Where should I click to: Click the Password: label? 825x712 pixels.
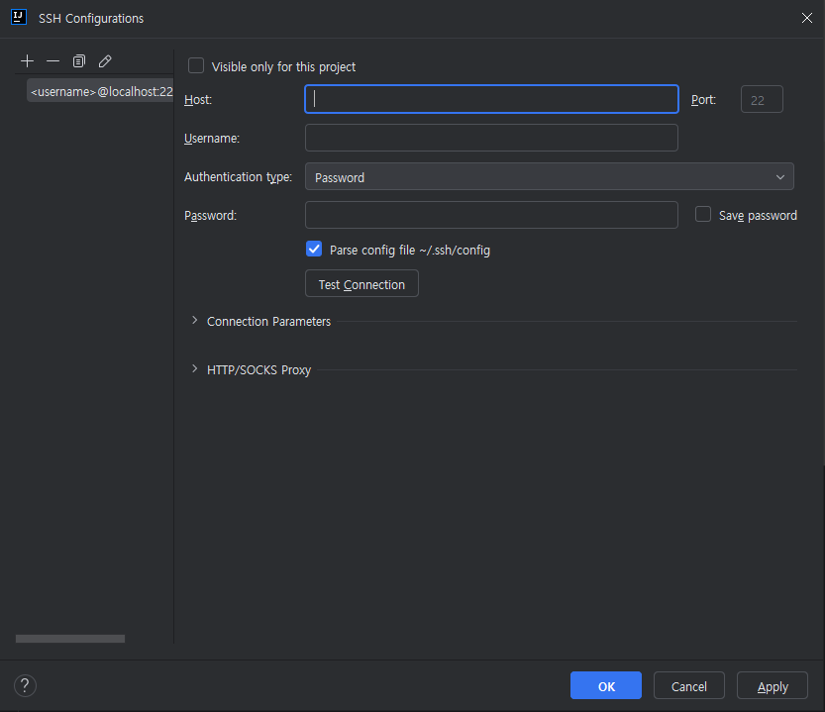pos(210,216)
